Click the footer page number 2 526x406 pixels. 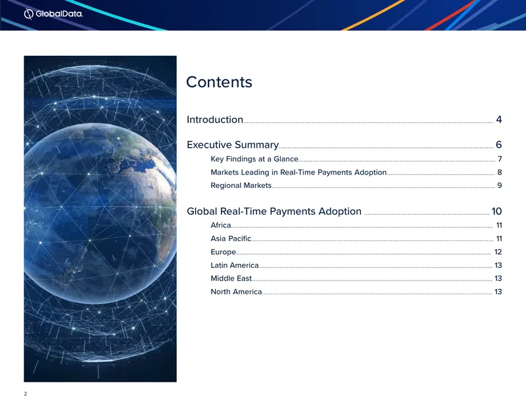pyautogui.click(x=26, y=394)
